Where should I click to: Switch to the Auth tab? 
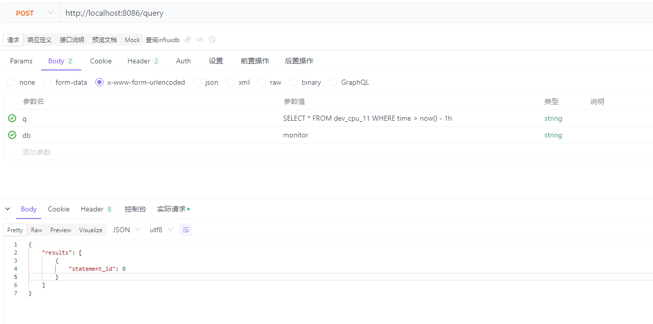click(183, 60)
